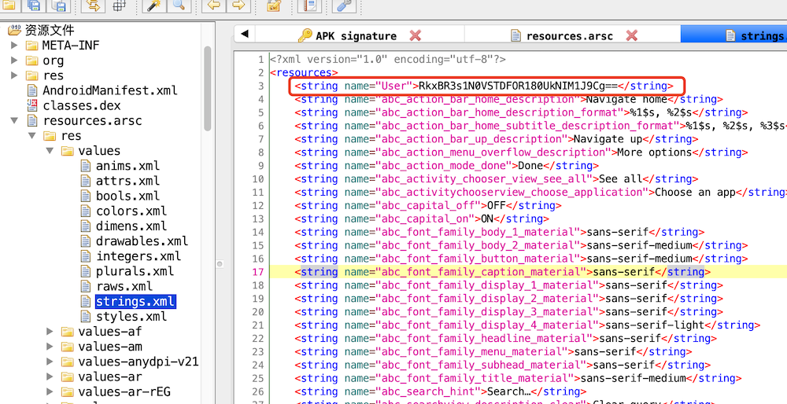Screen dimensions: 787x404
Task: Click "Choose an app" string value
Action: tap(695, 192)
